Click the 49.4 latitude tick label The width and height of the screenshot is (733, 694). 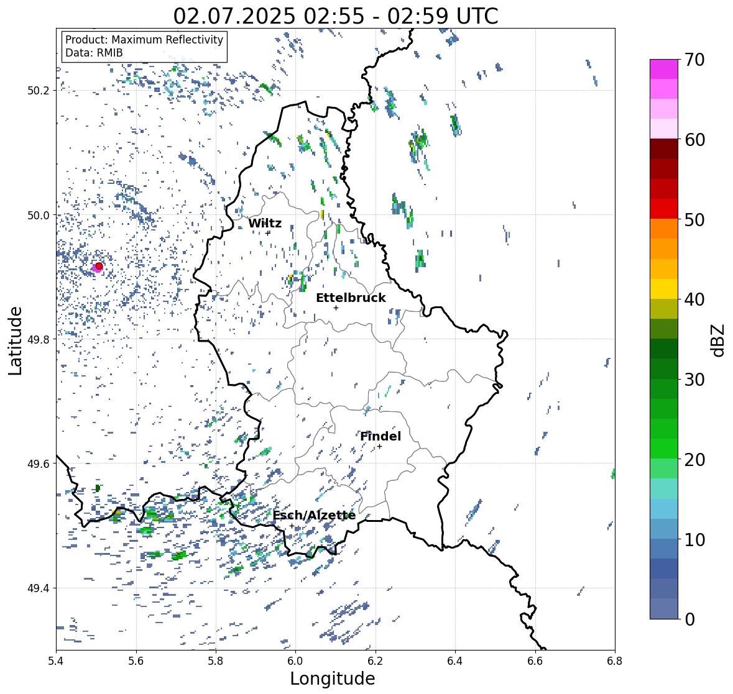coord(38,588)
